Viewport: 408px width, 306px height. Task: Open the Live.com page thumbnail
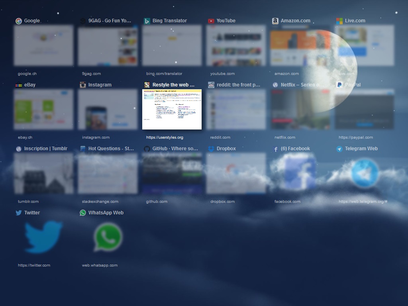tap(364, 45)
